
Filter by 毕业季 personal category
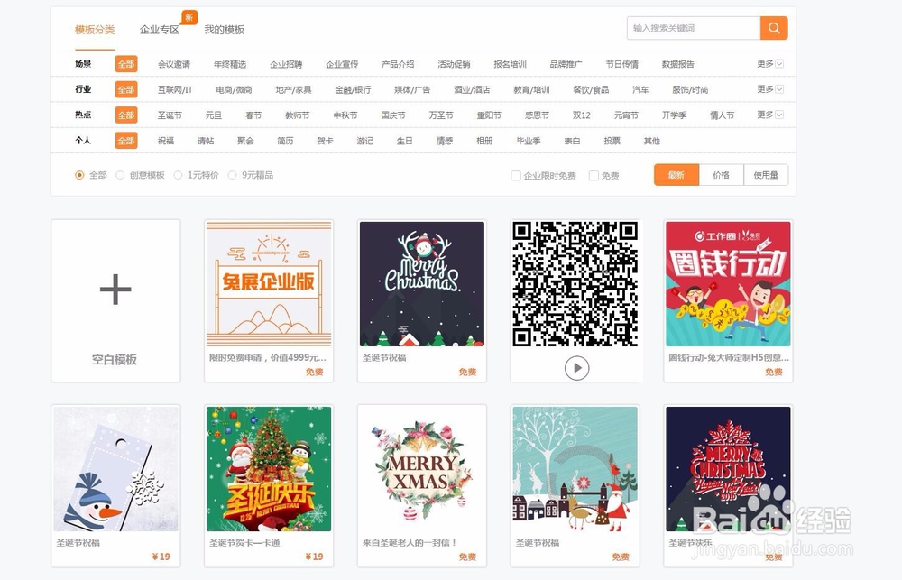(x=528, y=141)
